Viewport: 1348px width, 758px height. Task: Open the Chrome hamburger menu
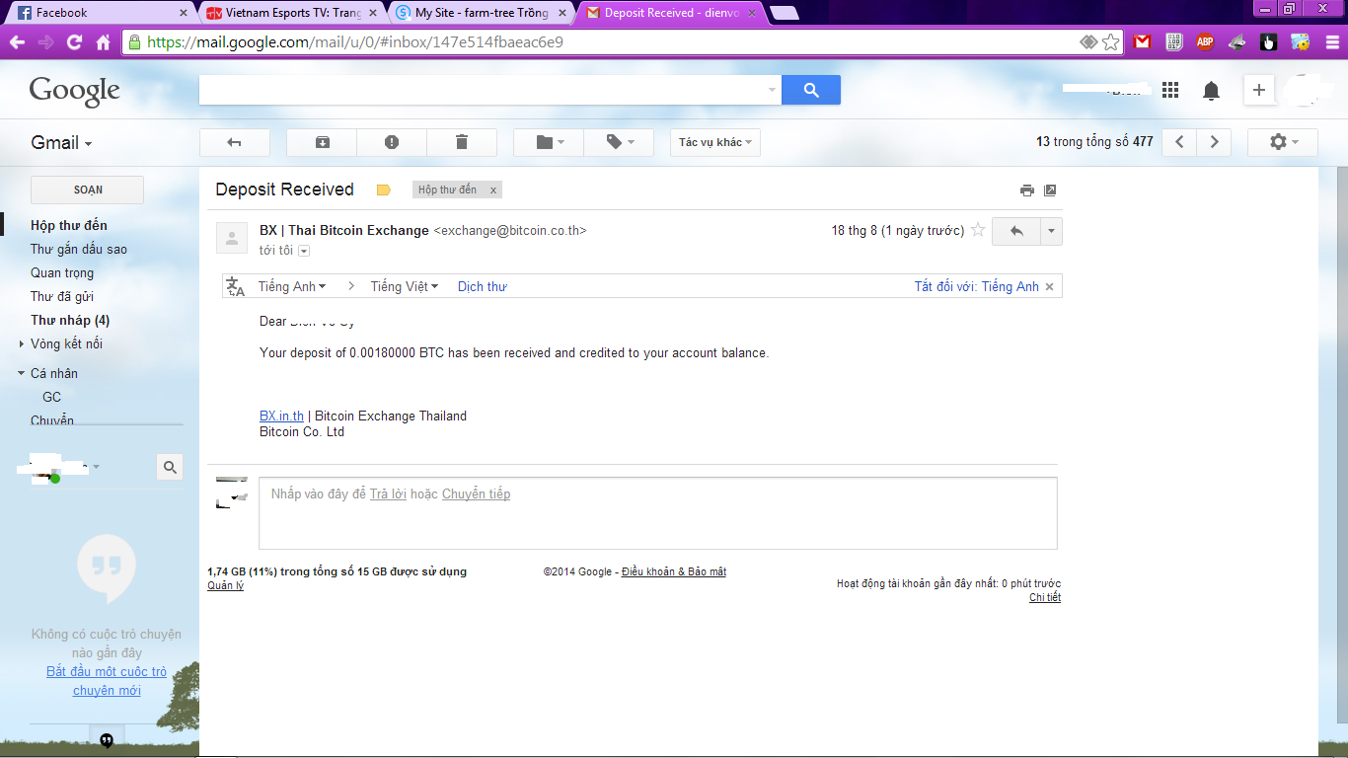pos(1331,42)
